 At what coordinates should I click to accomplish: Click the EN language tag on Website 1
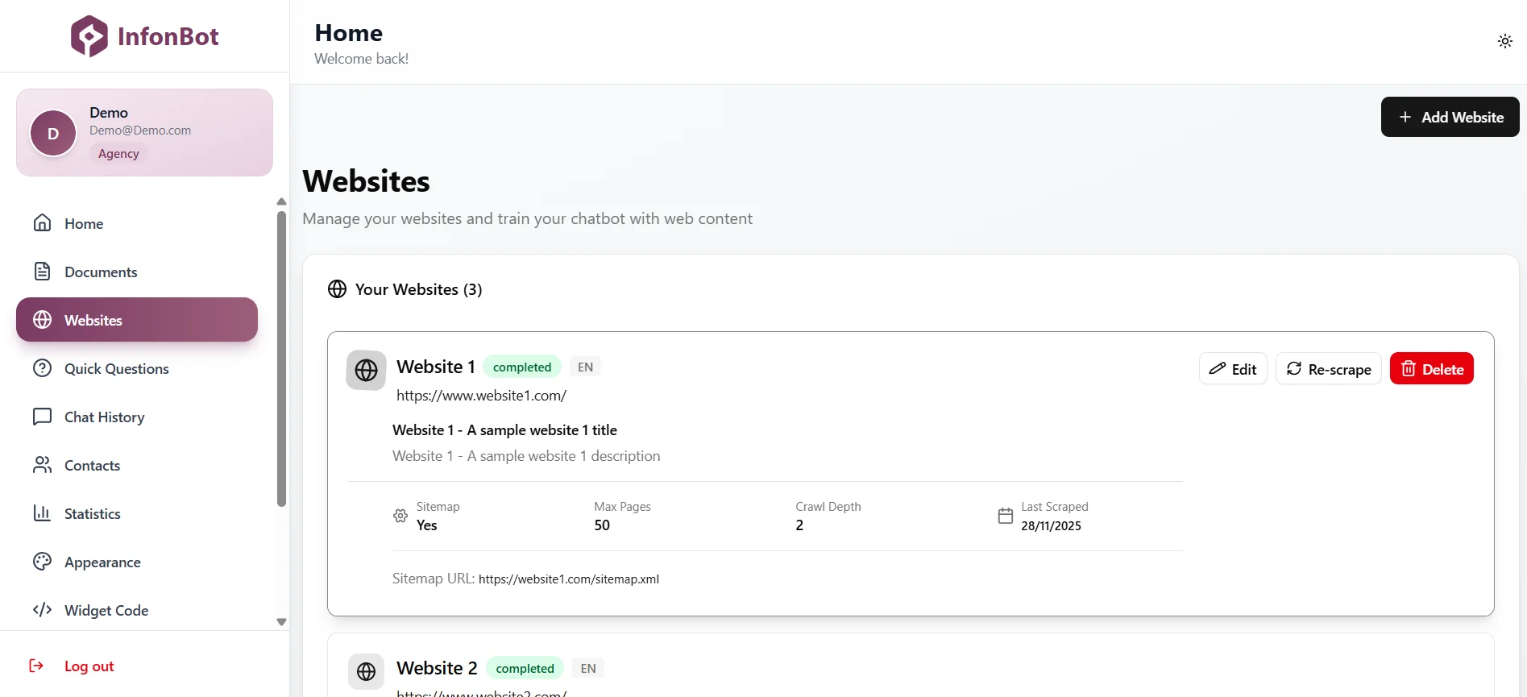[585, 367]
